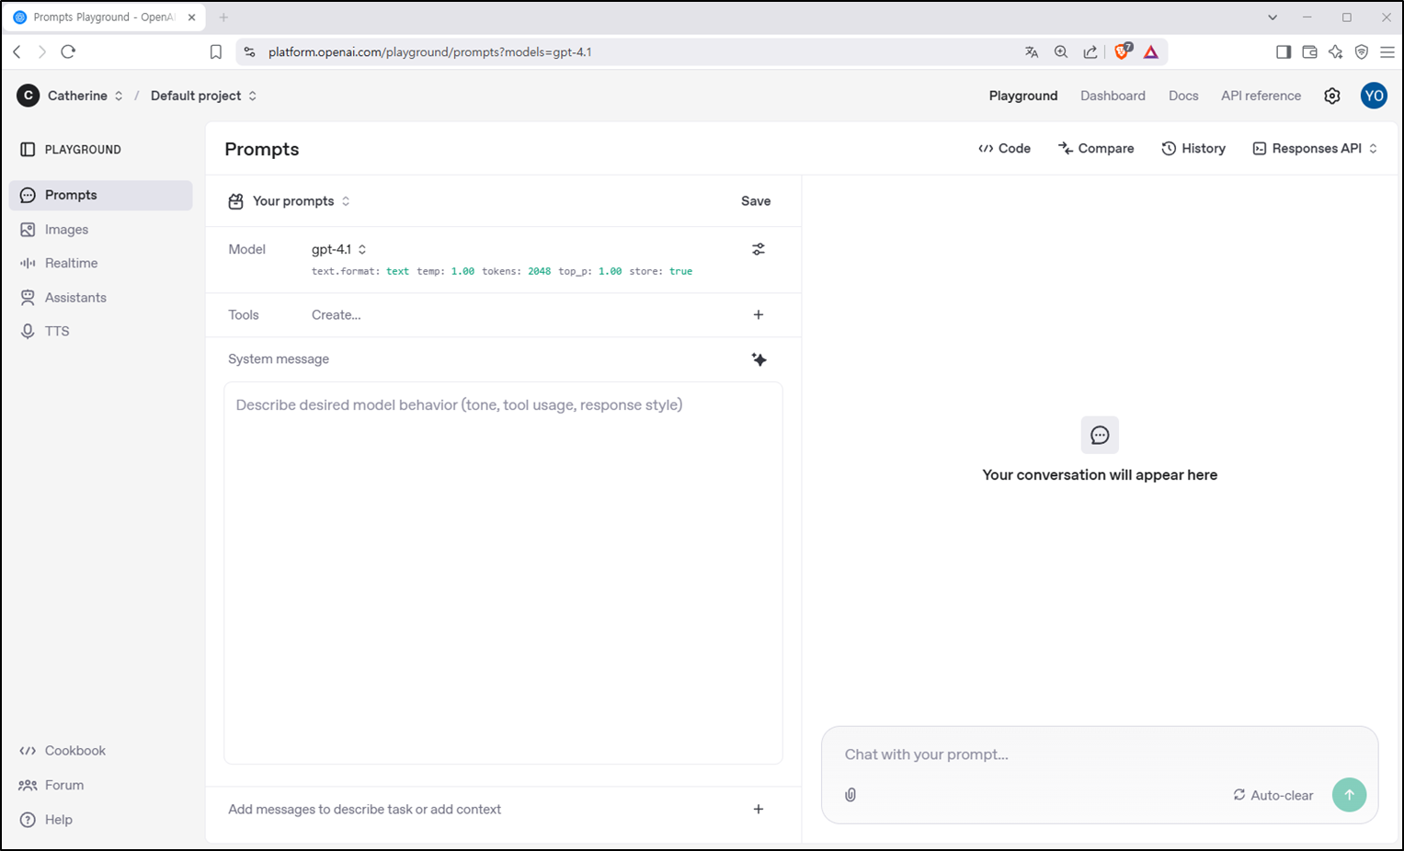This screenshot has width=1404, height=851.
Task: Add a message with plus icon
Action: pos(759,809)
